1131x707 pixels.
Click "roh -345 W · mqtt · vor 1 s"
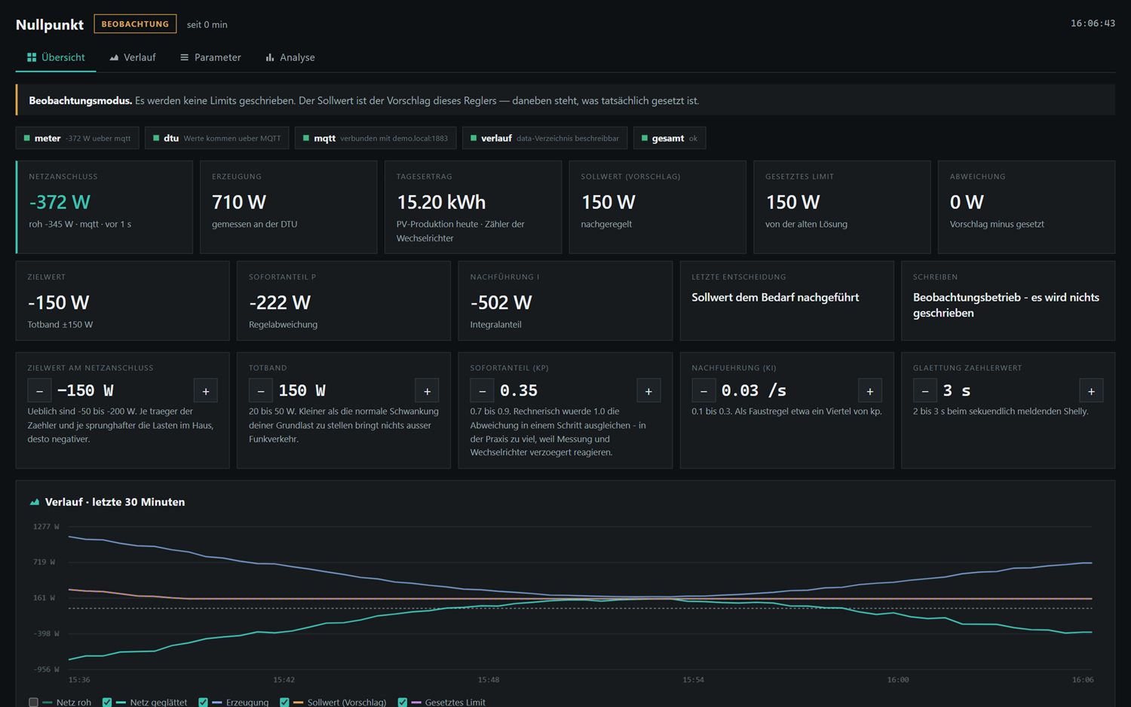coord(80,225)
